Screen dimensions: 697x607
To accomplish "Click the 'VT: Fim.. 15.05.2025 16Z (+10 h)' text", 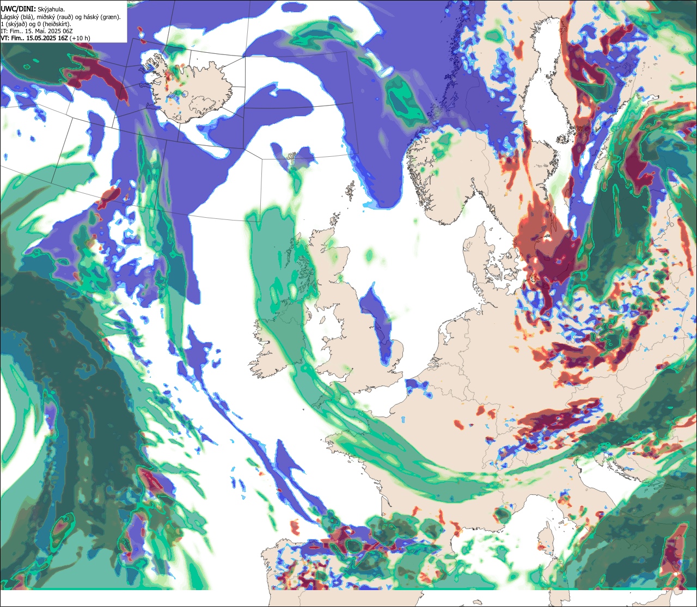I will [x=45, y=38].
